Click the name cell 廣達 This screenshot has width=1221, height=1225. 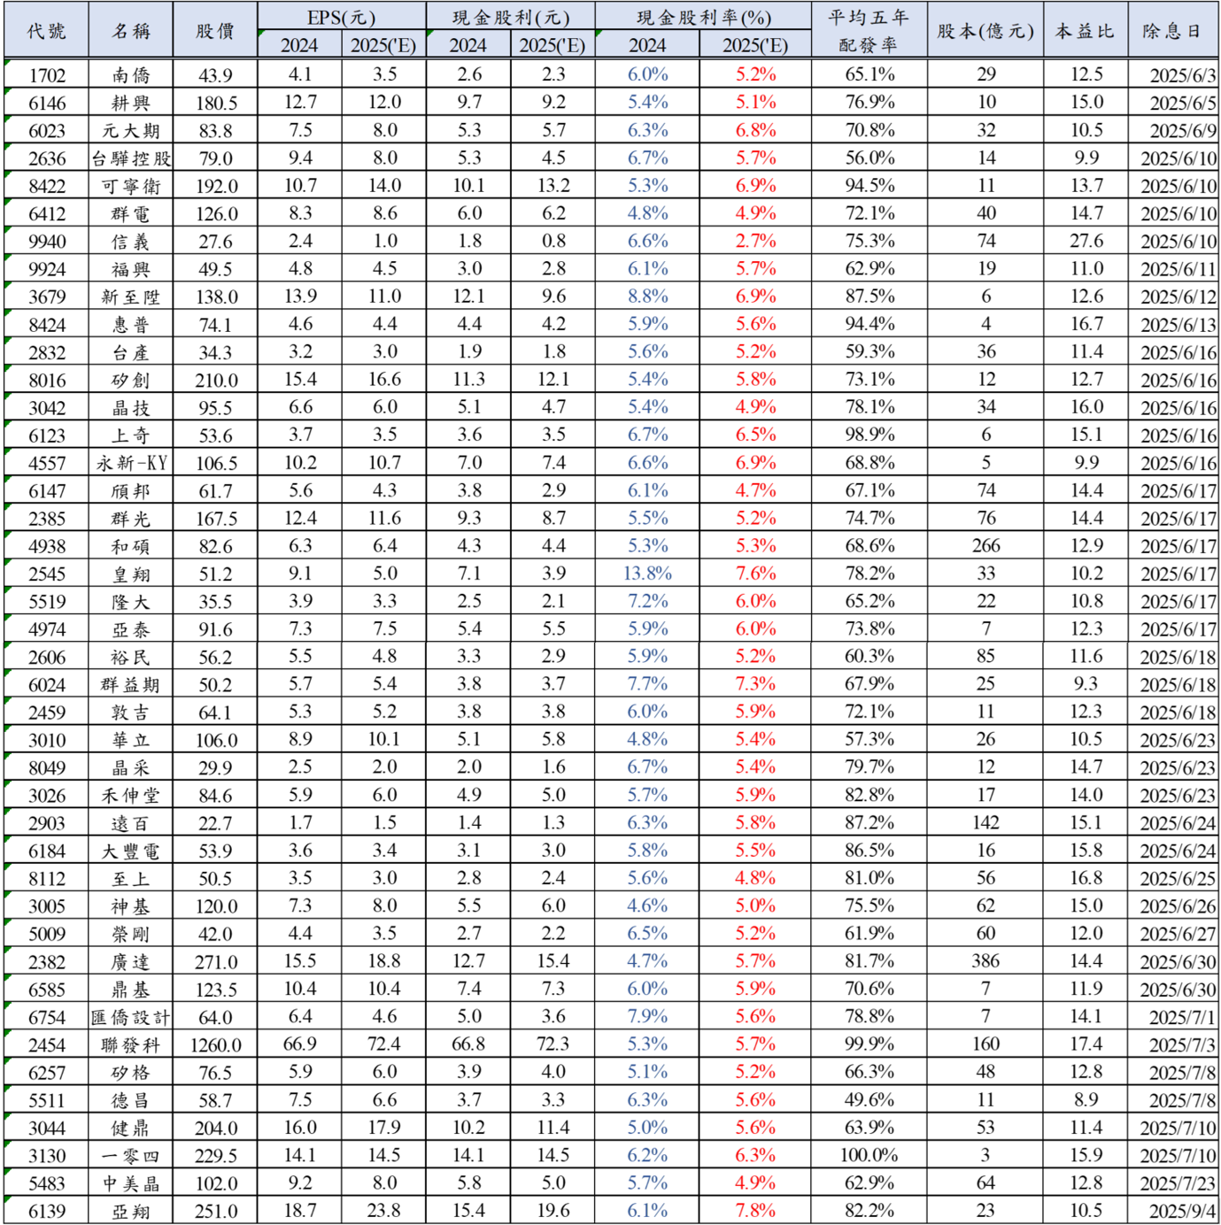(131, 962)
